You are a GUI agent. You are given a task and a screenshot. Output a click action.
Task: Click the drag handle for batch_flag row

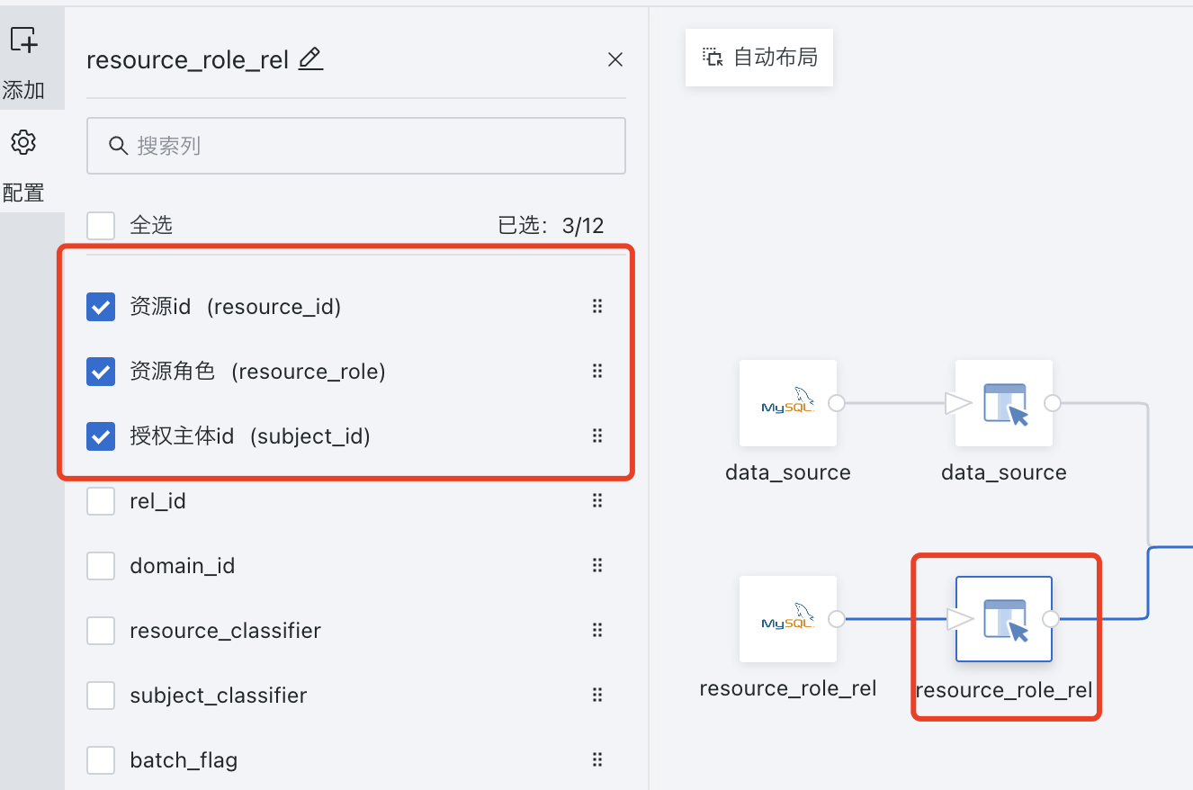pyautogui.click(x=597, y=760)
